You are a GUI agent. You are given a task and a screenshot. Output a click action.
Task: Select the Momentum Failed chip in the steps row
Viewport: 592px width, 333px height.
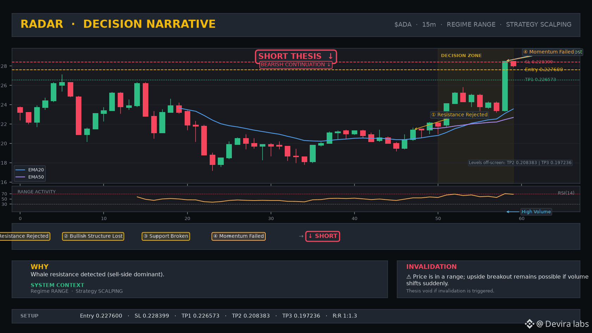[239, 236]
